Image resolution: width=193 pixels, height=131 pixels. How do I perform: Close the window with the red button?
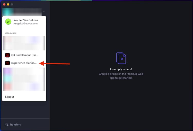pos(4,4)
